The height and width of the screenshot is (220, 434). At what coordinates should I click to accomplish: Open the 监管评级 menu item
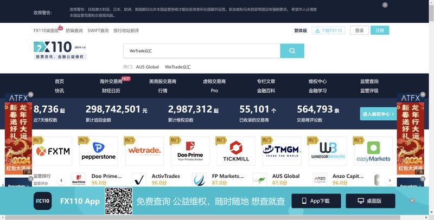coord(369,90)
